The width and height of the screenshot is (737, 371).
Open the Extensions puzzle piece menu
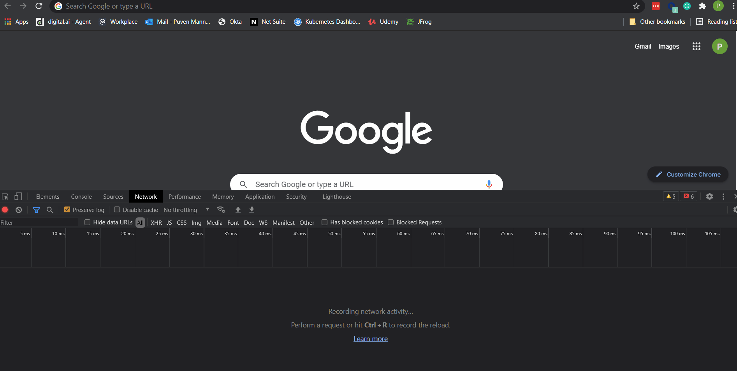(x=702, y=6)
